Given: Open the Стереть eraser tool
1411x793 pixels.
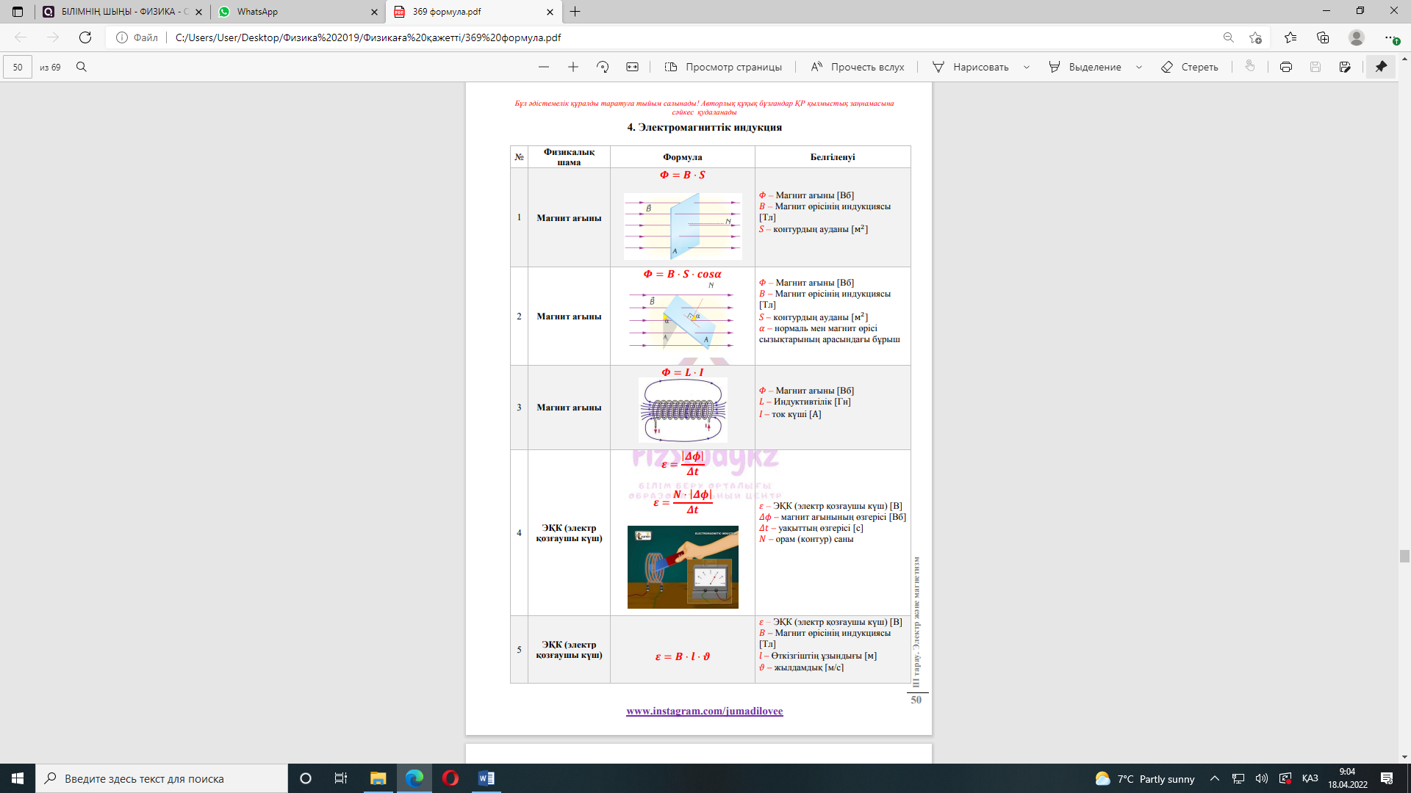Looking at the screenshot, I should pos(1189,67).
